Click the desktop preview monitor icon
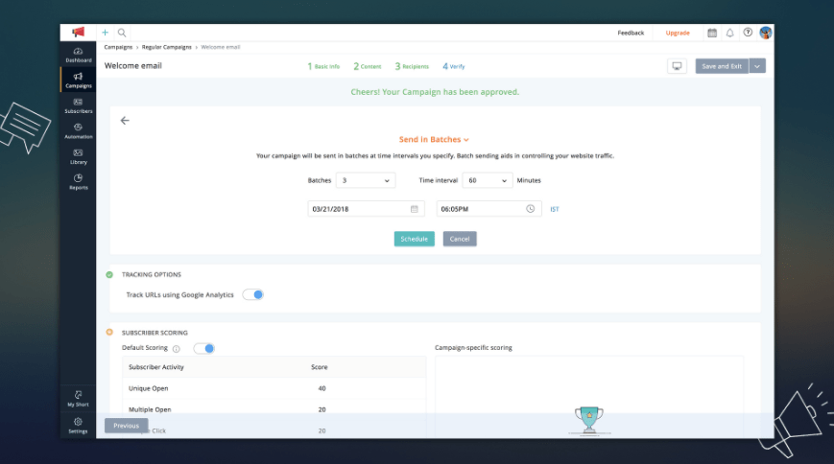The height and width of the screenshot is (464, 834). (677, 66)
